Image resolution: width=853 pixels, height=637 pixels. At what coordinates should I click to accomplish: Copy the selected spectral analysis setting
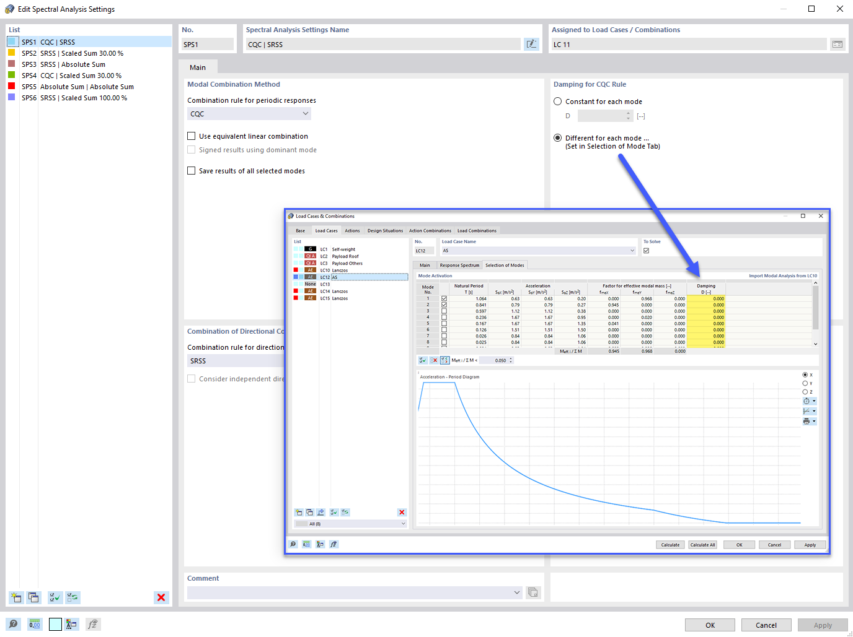33,597
